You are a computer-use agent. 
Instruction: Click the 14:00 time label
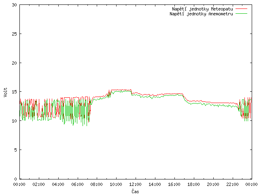(x=155, y=184)
